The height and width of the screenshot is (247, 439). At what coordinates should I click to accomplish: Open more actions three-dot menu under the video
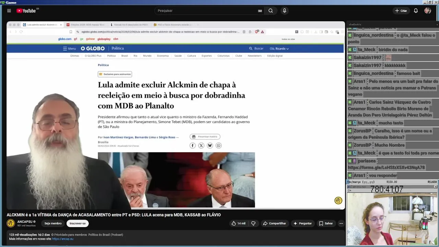click(341, 223)
